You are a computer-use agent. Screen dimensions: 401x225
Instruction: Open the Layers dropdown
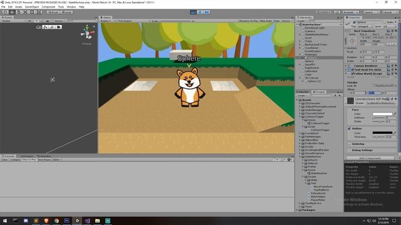coord(371,12)
